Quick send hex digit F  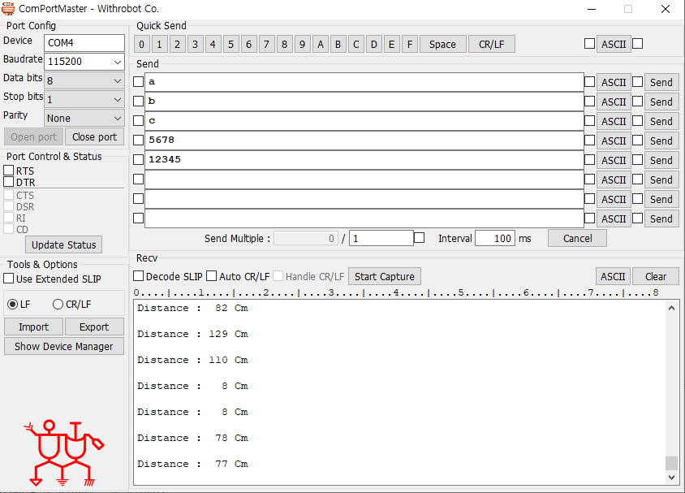click(410, 44)
